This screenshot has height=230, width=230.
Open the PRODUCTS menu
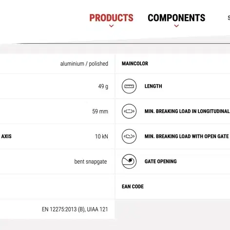111,18
